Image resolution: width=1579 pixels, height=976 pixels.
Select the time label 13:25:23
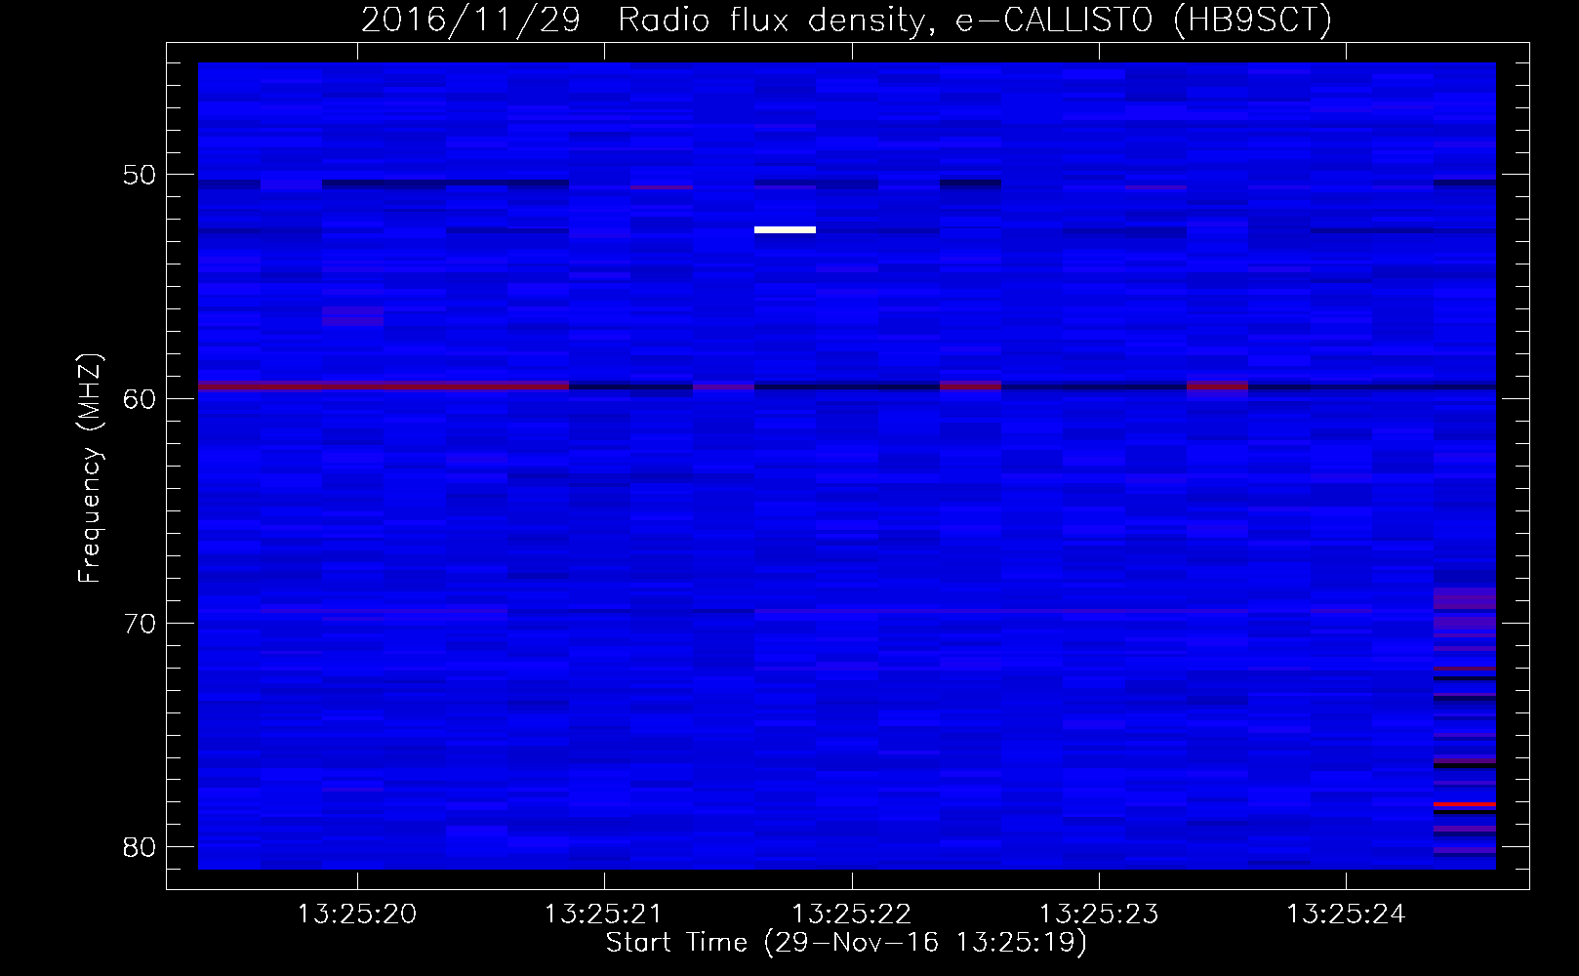coord(1099,915)
